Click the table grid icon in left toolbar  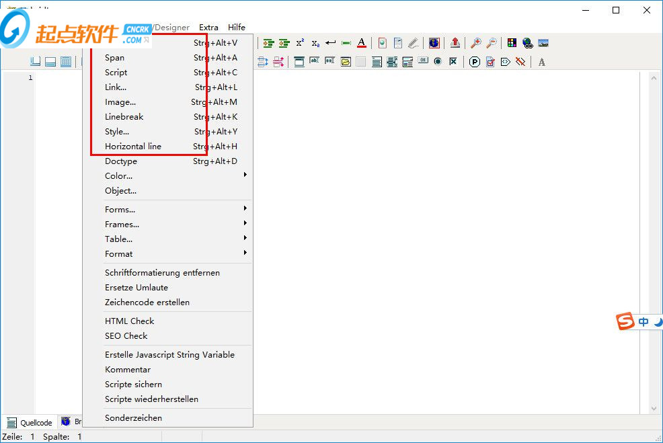point(66,62)
